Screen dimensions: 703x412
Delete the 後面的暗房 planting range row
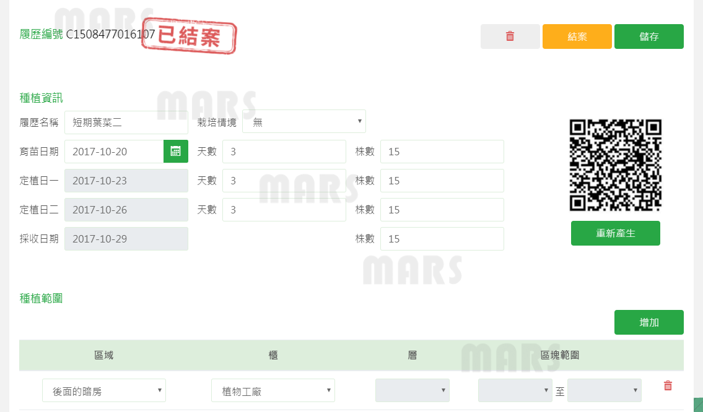[668, 386]
